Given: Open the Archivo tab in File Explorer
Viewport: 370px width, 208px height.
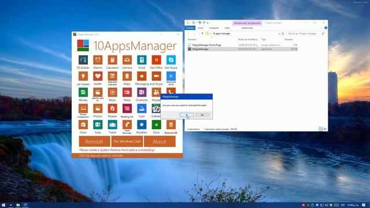Looking at the screenshot, I should pyautogui.click(x=190, y=28).
